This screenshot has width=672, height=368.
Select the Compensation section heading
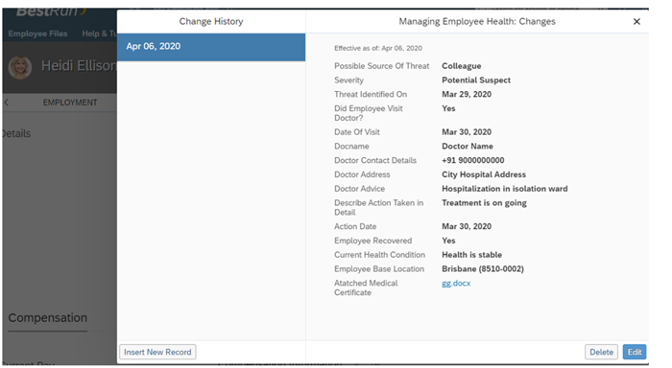pos(48,318)
